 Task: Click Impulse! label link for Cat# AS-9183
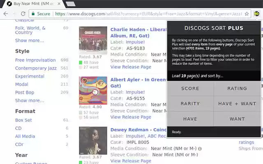[135, 42]
